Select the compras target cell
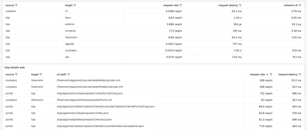The image size is (307, 130). coord(70,31)
